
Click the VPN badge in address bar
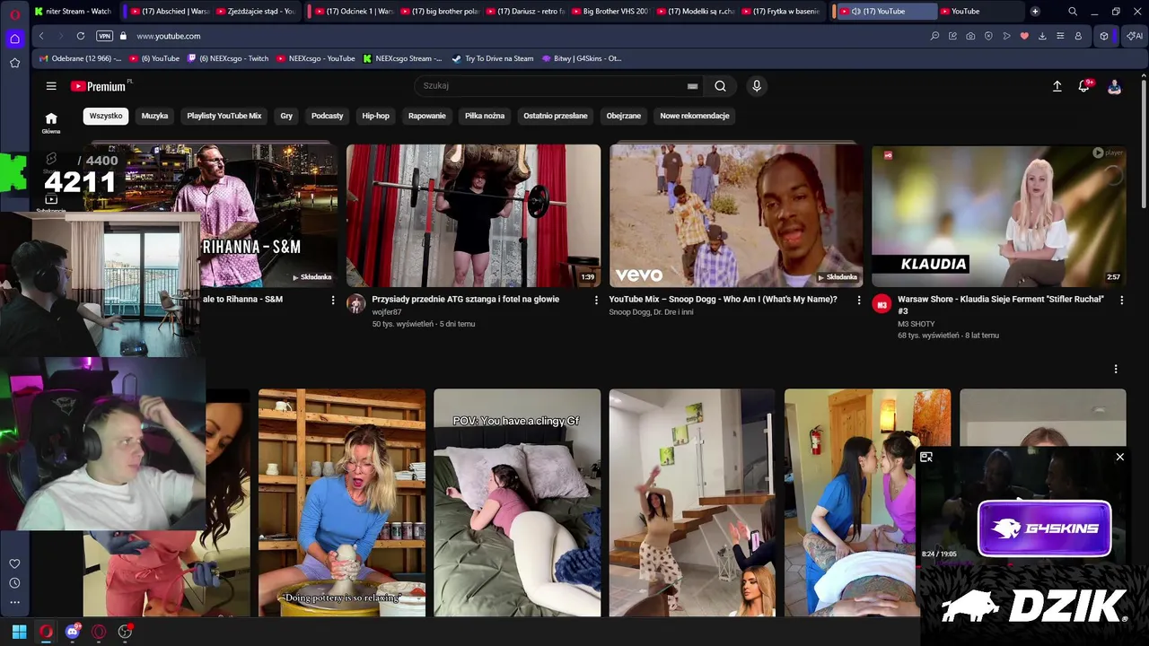tap(104, 36)
